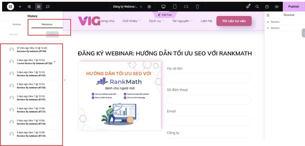Select revision #7342 by tadateam
The height and width of the screenshot is (146, 305).
(32, 86)
